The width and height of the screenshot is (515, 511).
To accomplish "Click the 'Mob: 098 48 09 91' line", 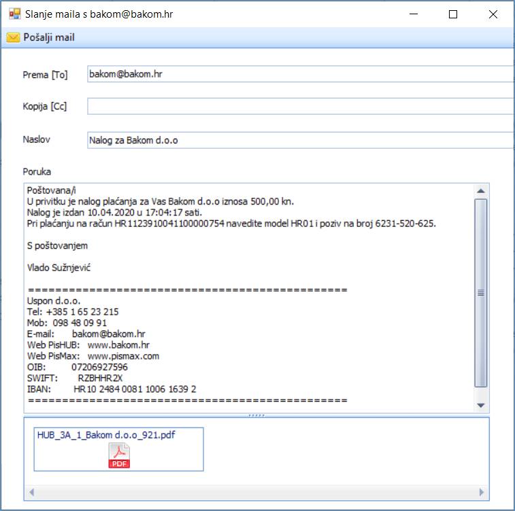I will point(67,323).
